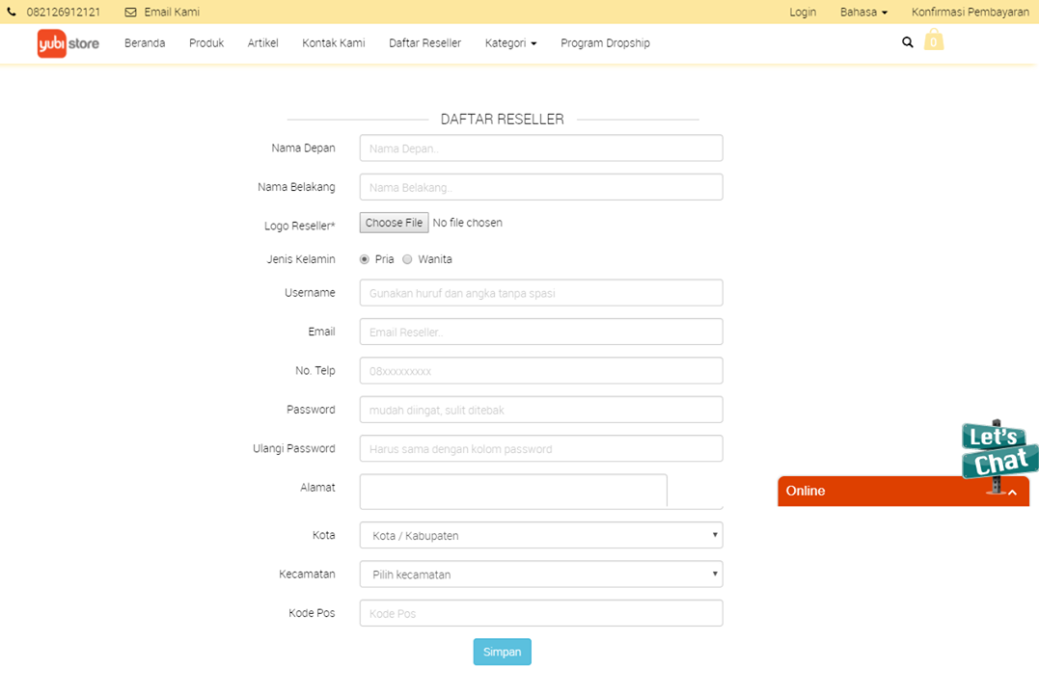The height and width of the screenshot is (694, 1039).
Task: Click the envelope icon beside Email Kami
Action: pyautogui.click(x=130, y=12)
